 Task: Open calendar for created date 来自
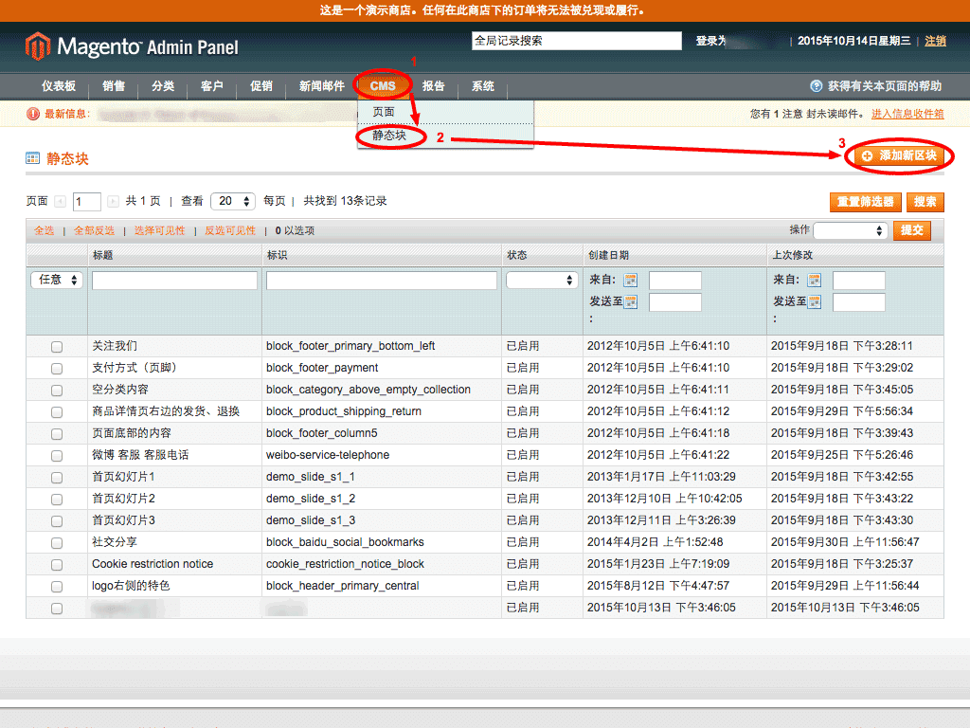coord(631,281)
